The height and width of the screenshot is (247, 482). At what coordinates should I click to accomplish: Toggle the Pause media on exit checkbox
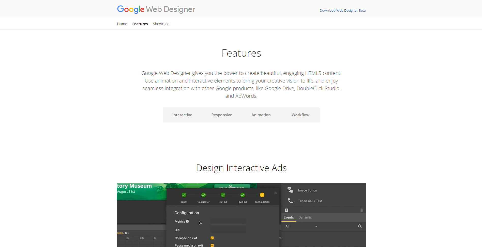coord(212,245)
